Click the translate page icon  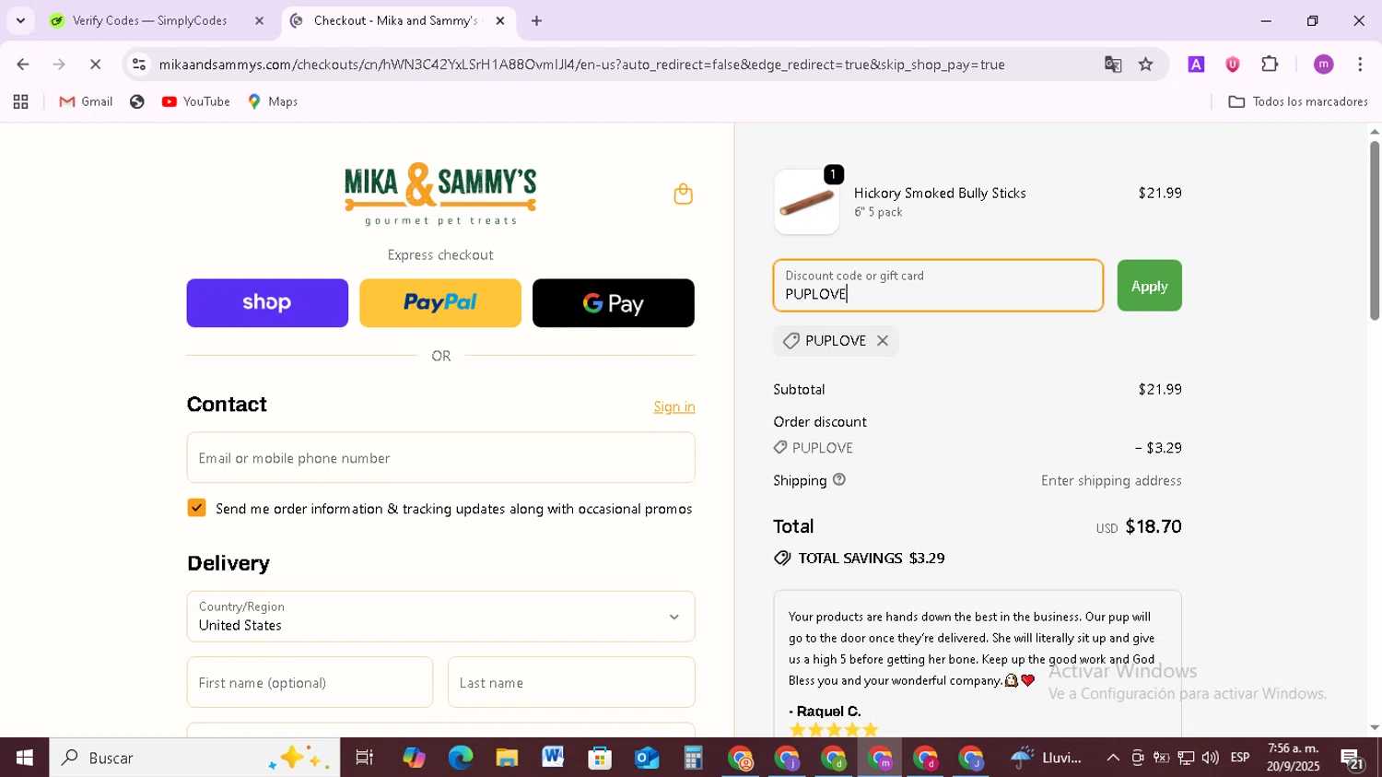pyautogui.click(x=1113, y=65)
